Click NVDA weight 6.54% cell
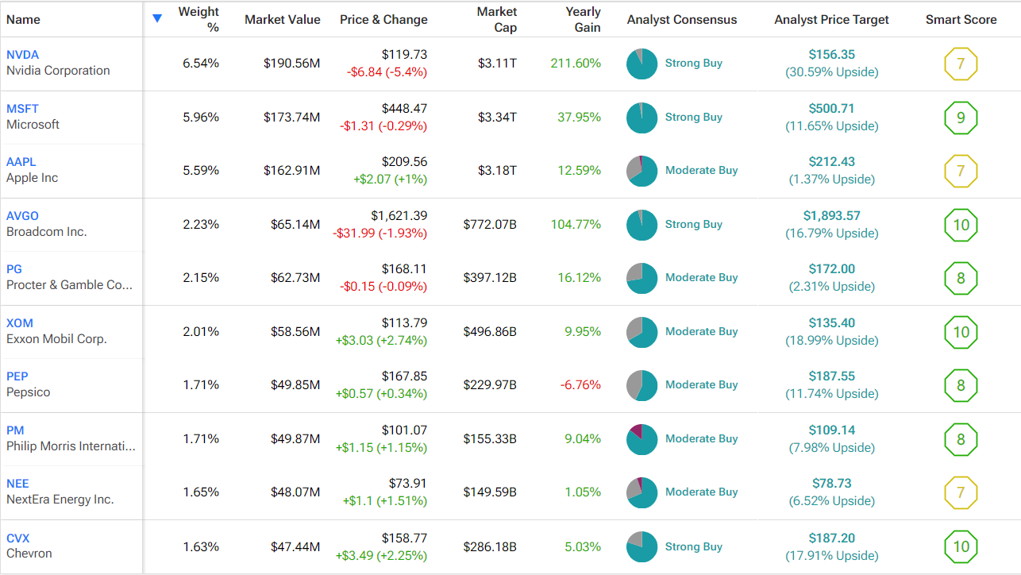The image size is (1021, 575). tap(201, 64)
